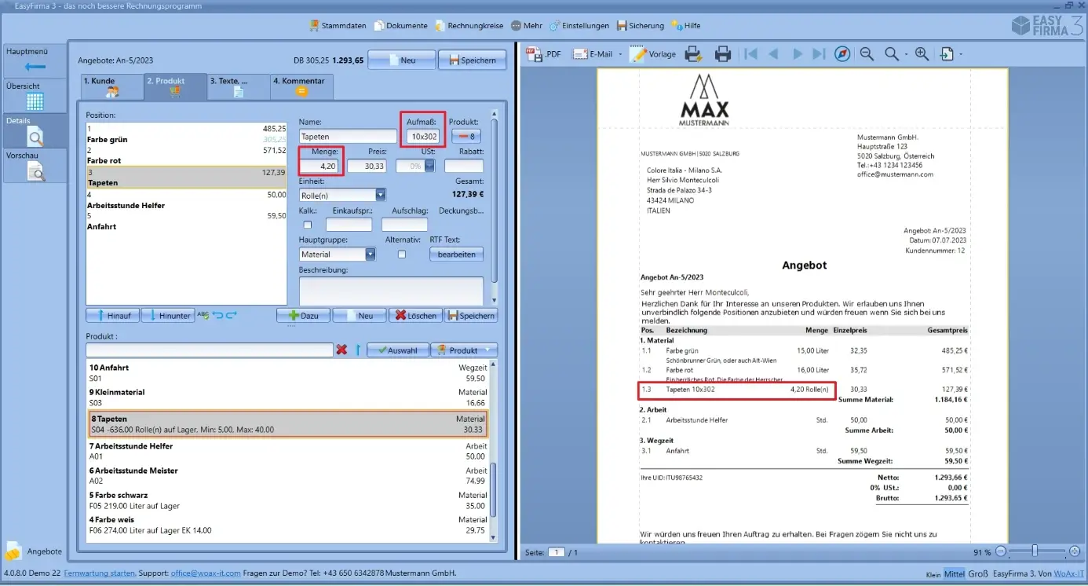Open the Übersicht sidebar view
Image resolution: width=1088 pixels, height=586 pixels.
coord(35,95)
